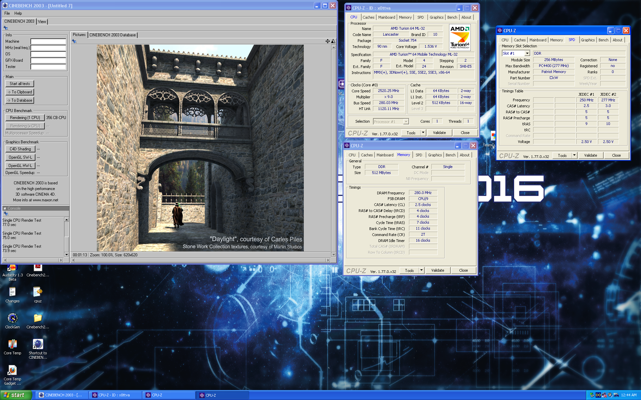641x400 pixels.
Task: Click Max Bandwidth PC4400 (277 MHz) value
Action: (554, 66)
